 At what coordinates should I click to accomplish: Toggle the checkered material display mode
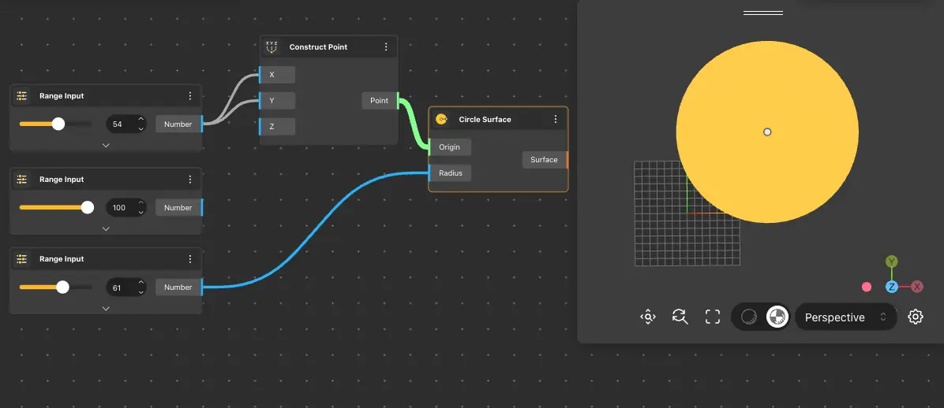777,317
